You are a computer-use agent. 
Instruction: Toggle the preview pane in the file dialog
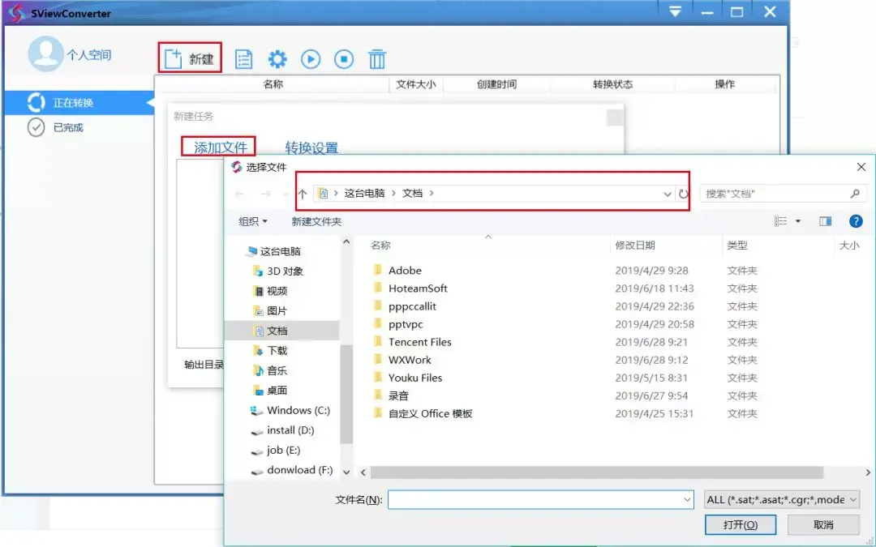click(826, 220)
